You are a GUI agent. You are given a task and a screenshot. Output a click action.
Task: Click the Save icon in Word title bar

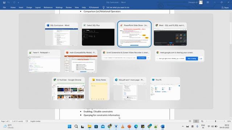click(x=4, y=3)
